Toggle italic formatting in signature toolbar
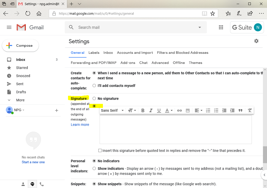The width and height of the screenshot is (267, 188). (x=151, y=110)
